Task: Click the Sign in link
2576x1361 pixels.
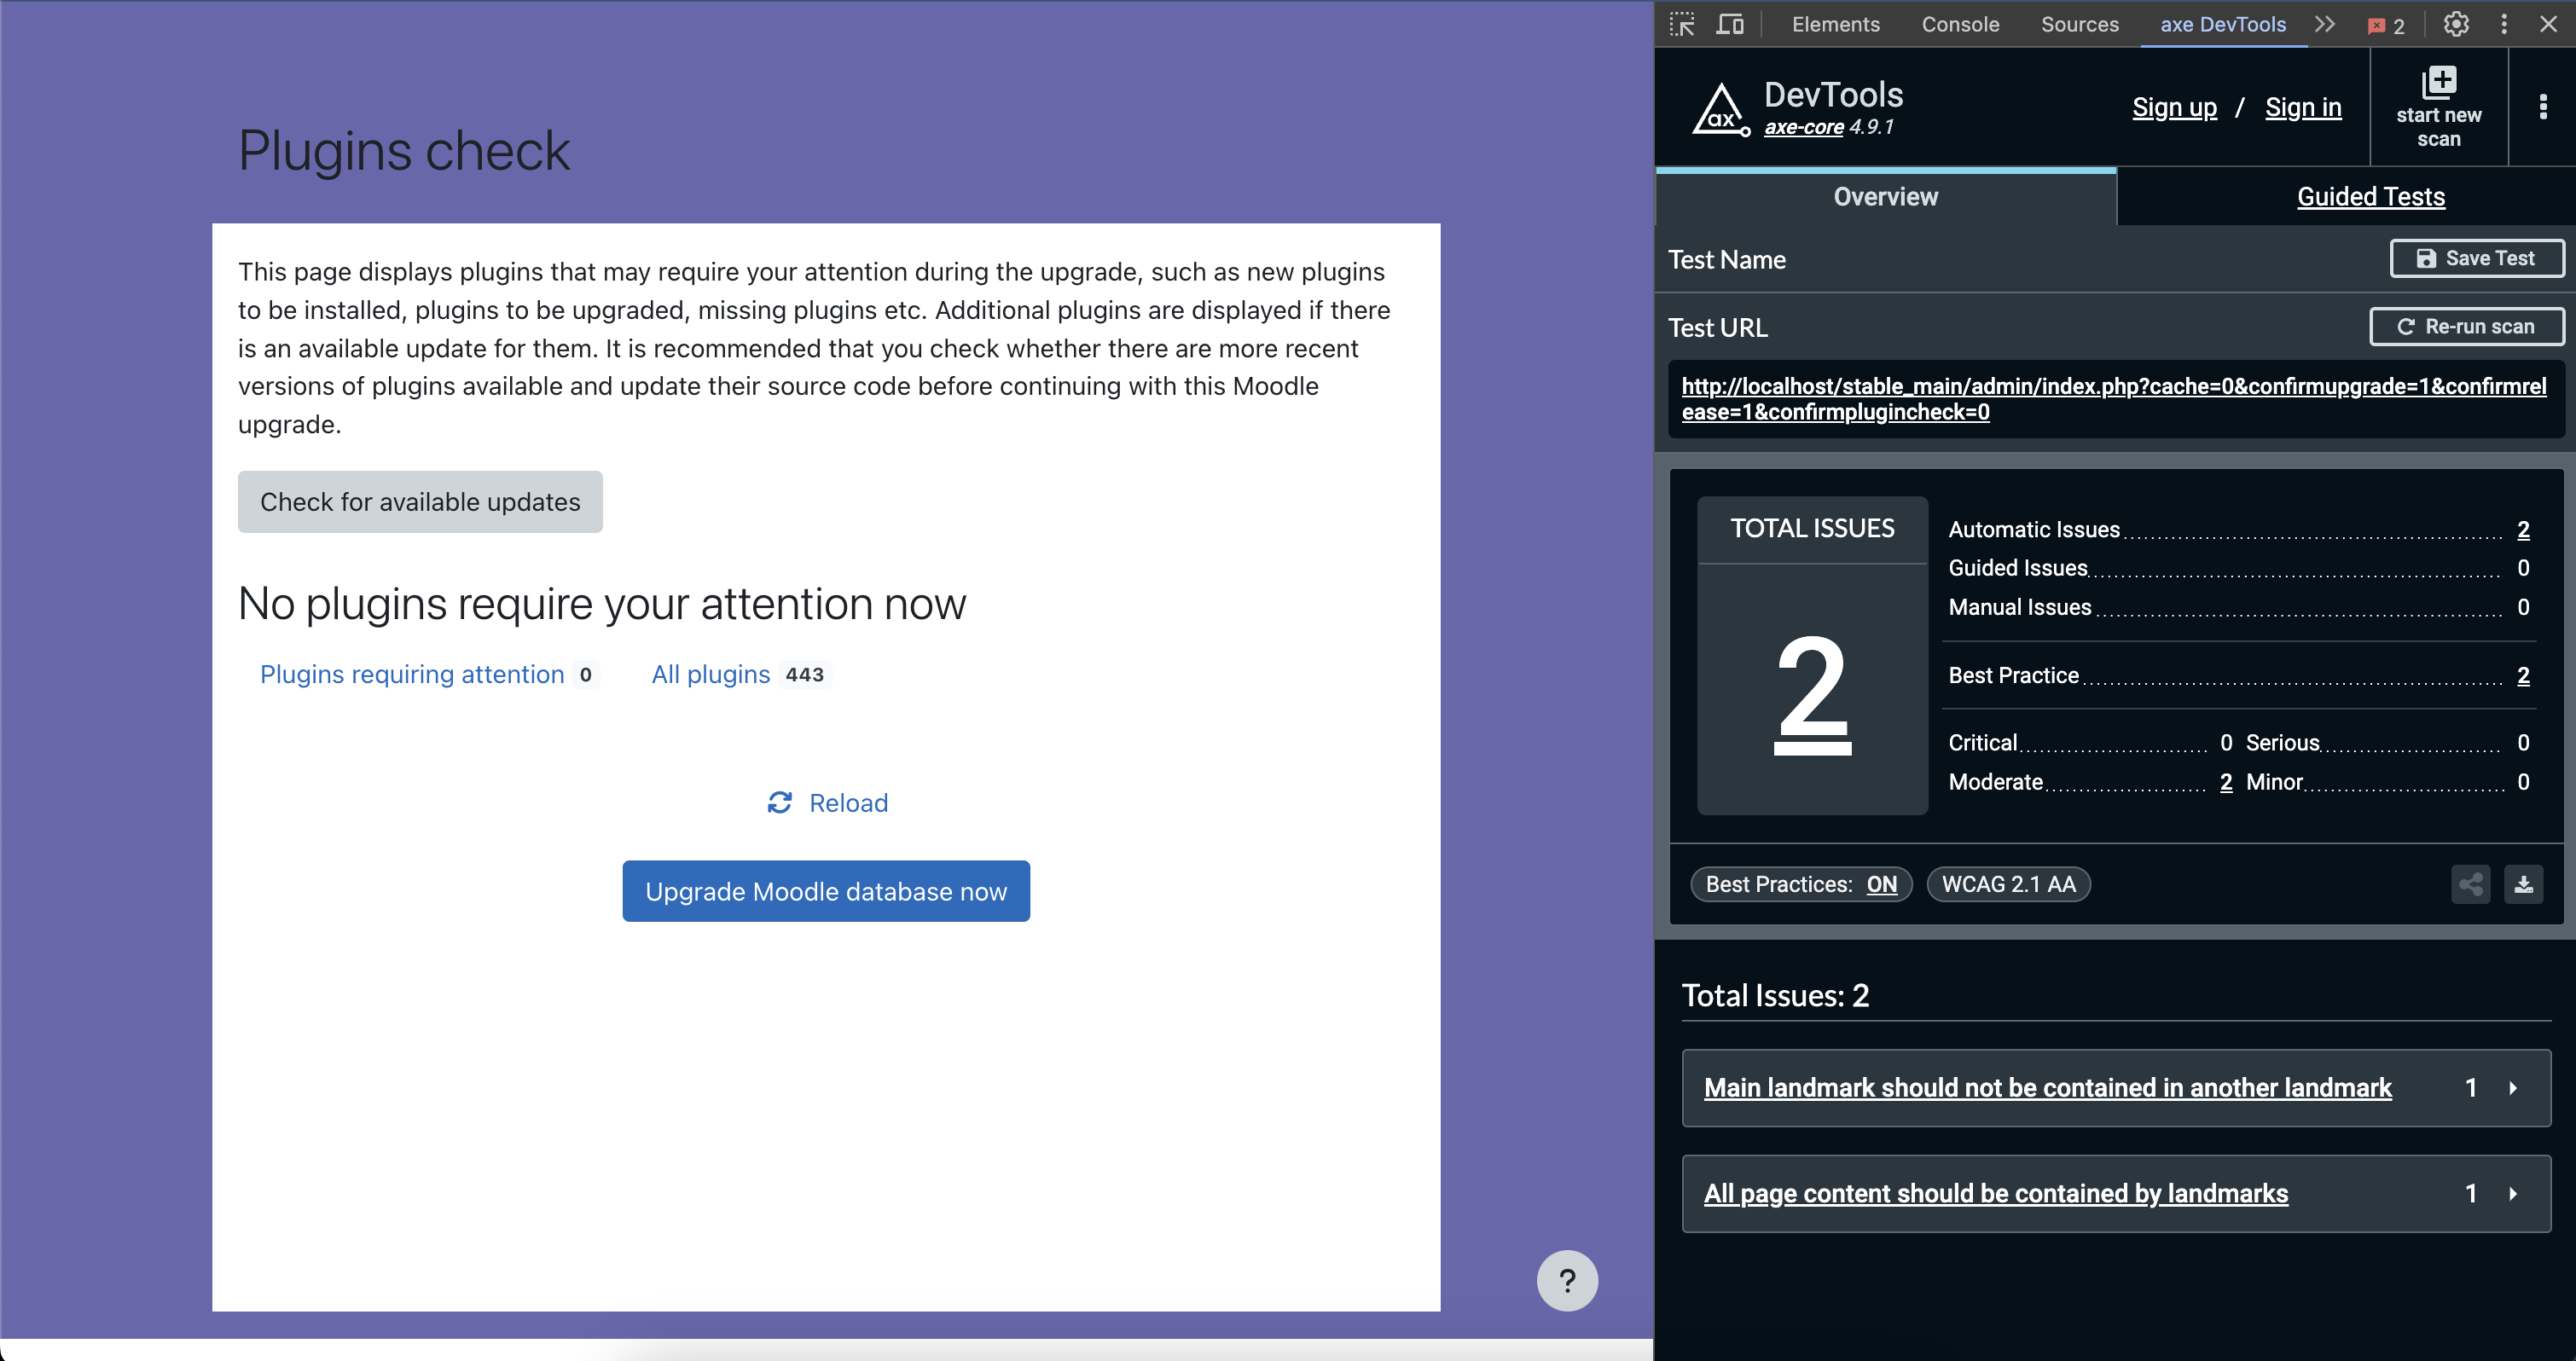Action: point(2303,107)
